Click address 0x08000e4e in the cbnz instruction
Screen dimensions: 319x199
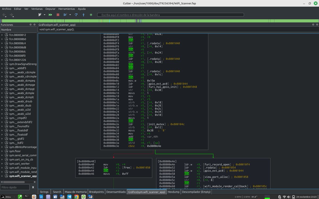[154, 146]
